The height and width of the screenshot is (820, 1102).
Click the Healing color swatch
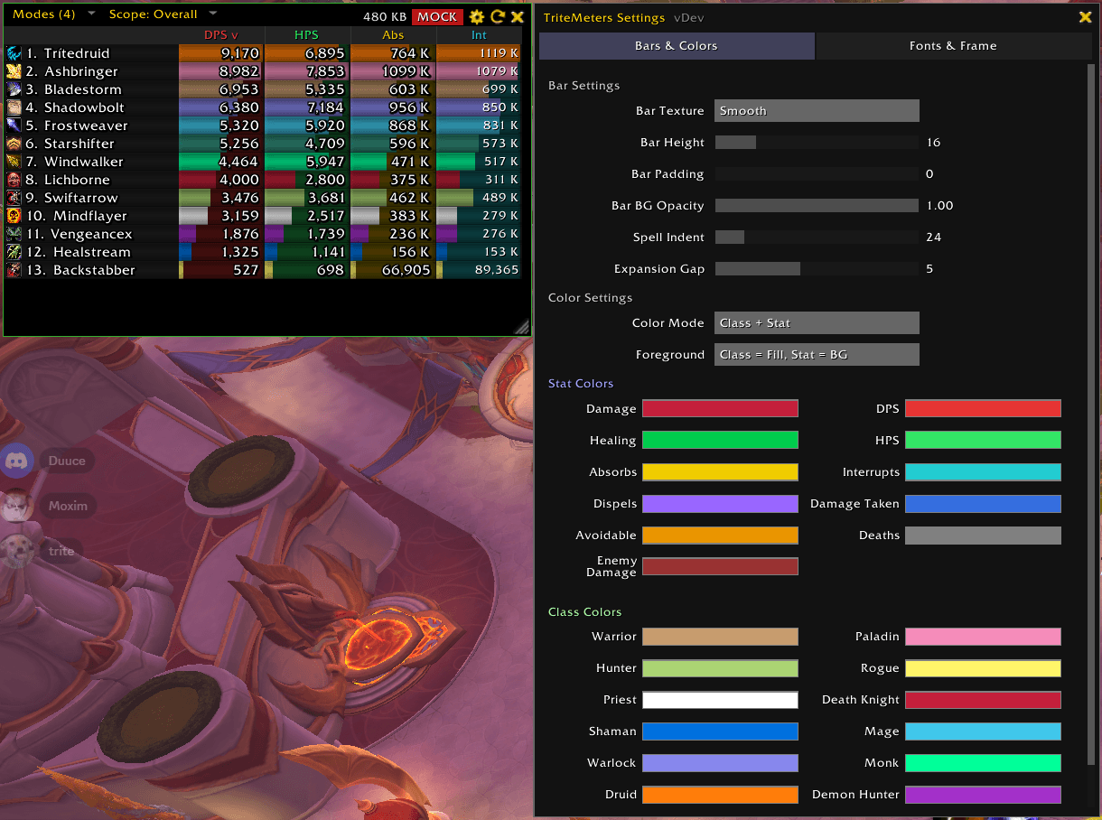pos(720,441)
